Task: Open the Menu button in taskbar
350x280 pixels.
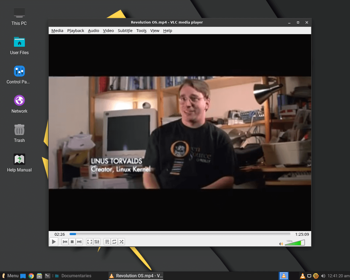Action: point(10,276)
